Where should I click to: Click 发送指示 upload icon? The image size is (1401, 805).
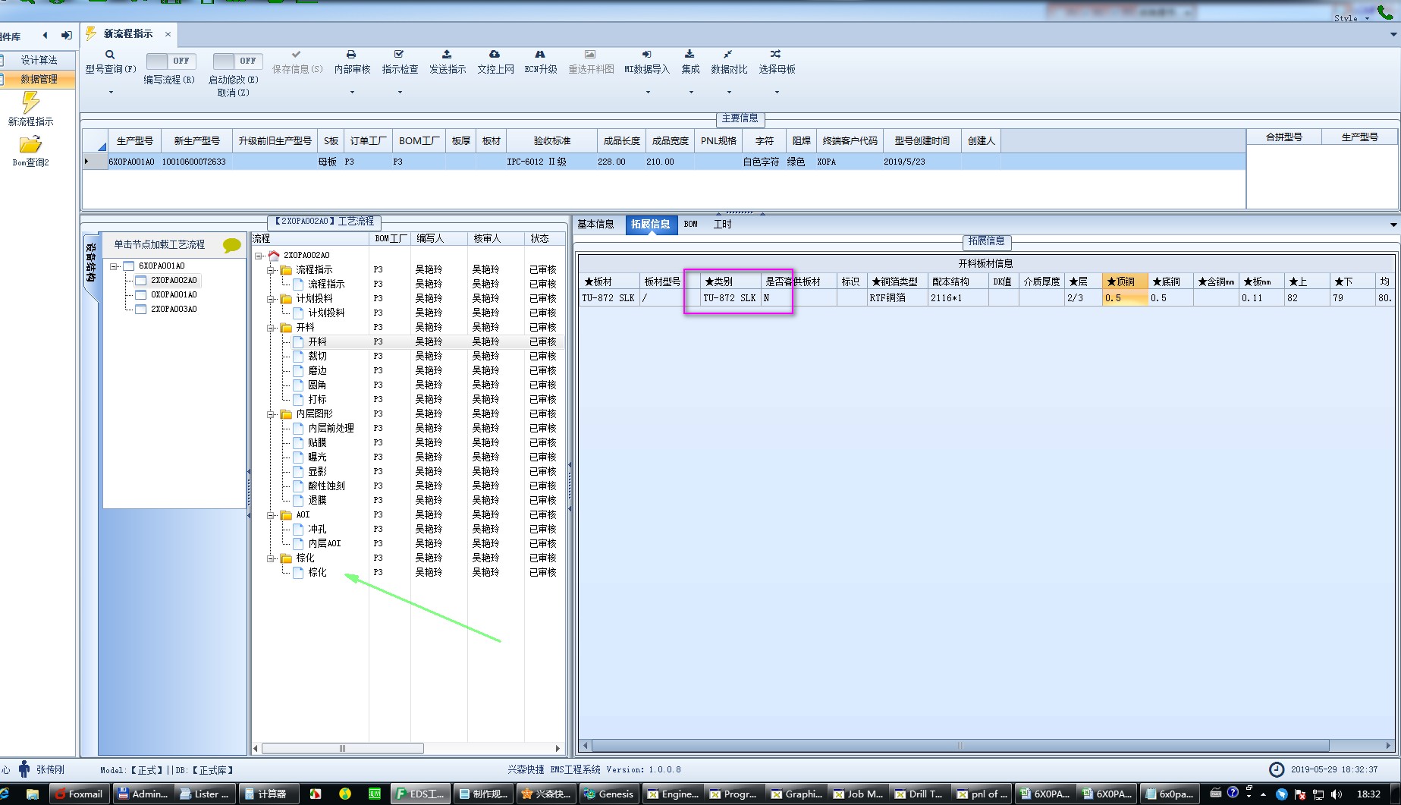pos(447,55)
